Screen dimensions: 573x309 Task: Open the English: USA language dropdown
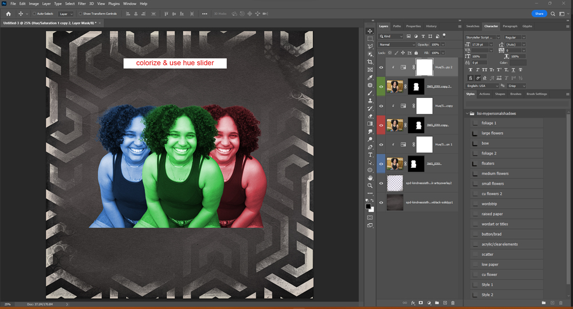pos(482,86)
